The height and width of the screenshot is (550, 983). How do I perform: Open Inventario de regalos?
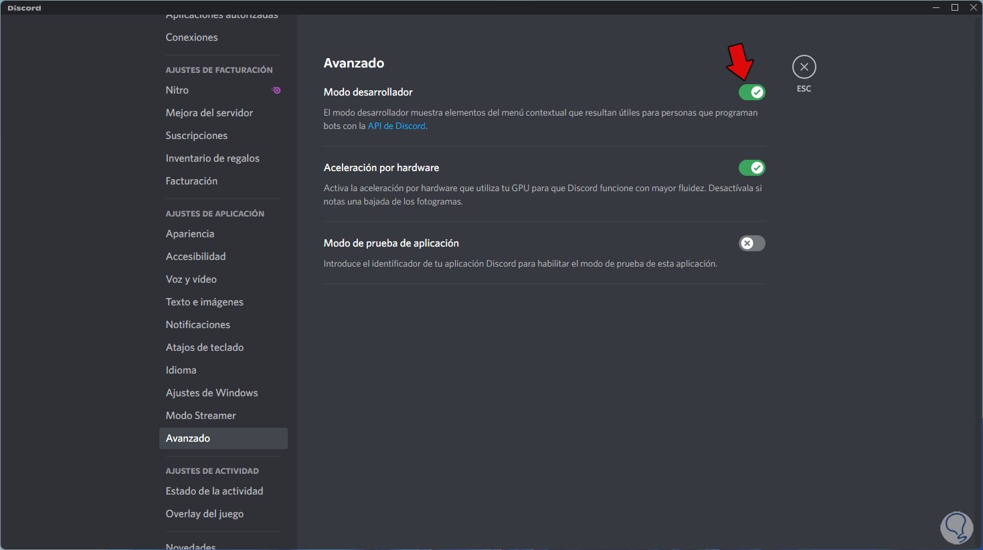pos(213,158)
